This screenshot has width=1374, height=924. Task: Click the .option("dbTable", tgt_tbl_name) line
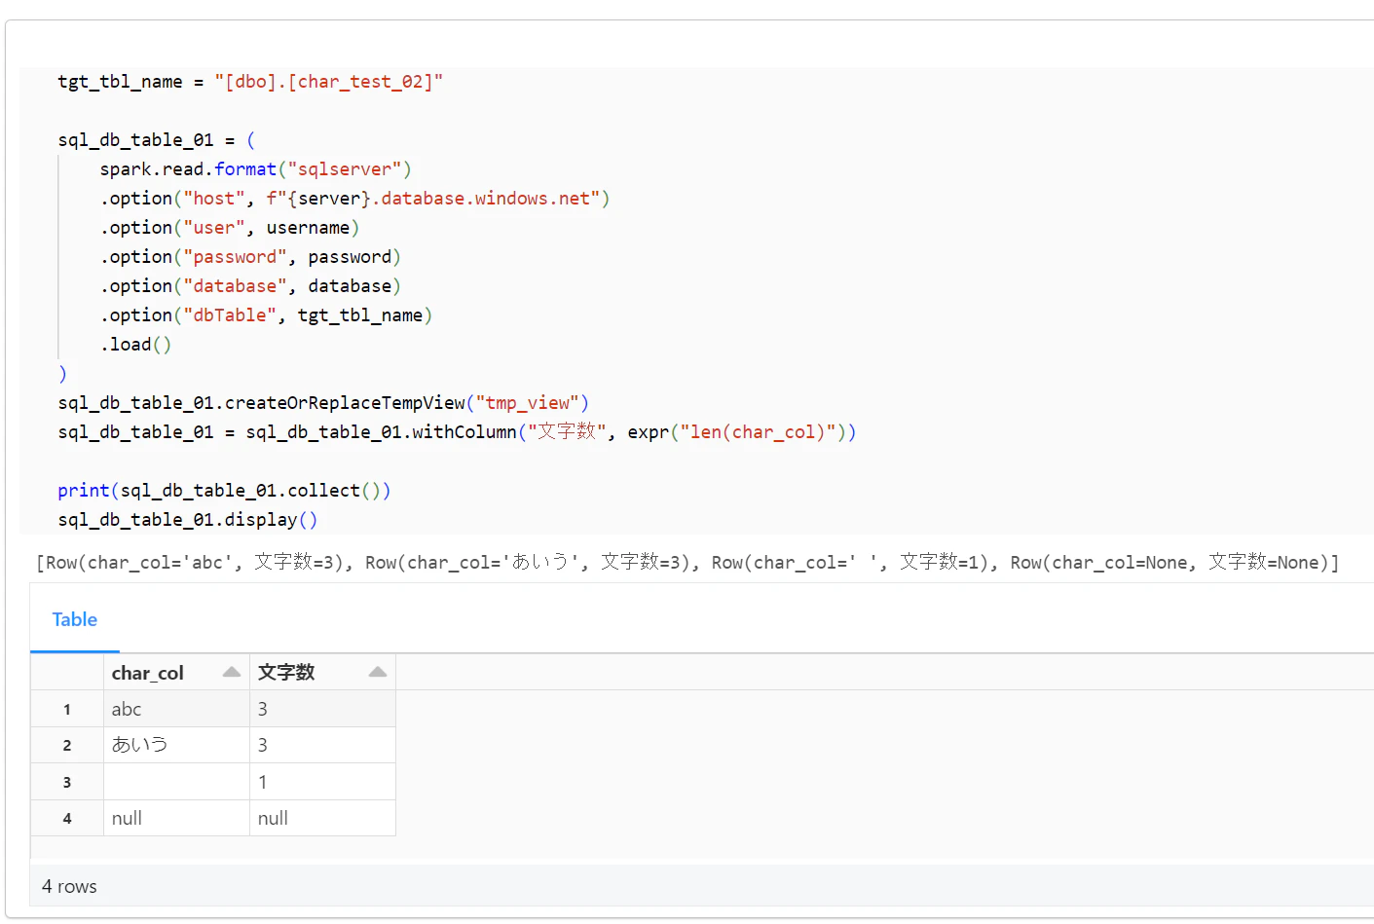click(x=266, y=315)
